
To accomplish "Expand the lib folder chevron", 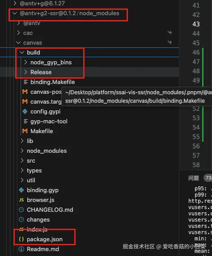I will [x=22, y=141].
